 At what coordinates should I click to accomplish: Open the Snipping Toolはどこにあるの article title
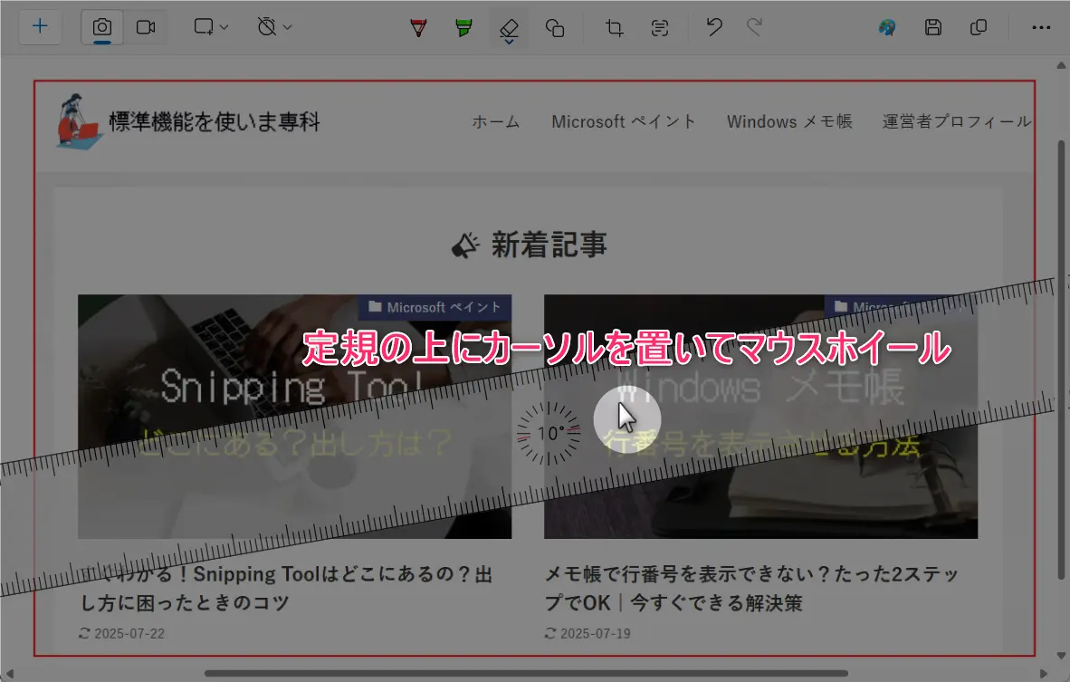tap(287, 589)
